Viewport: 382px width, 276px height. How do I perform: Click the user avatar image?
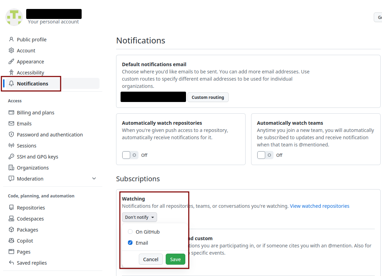[14, 17]
